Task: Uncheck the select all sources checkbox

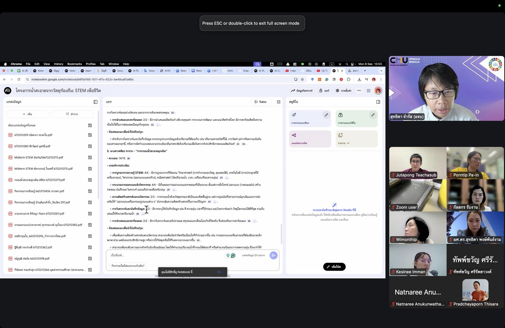Action: click(90, 125)
